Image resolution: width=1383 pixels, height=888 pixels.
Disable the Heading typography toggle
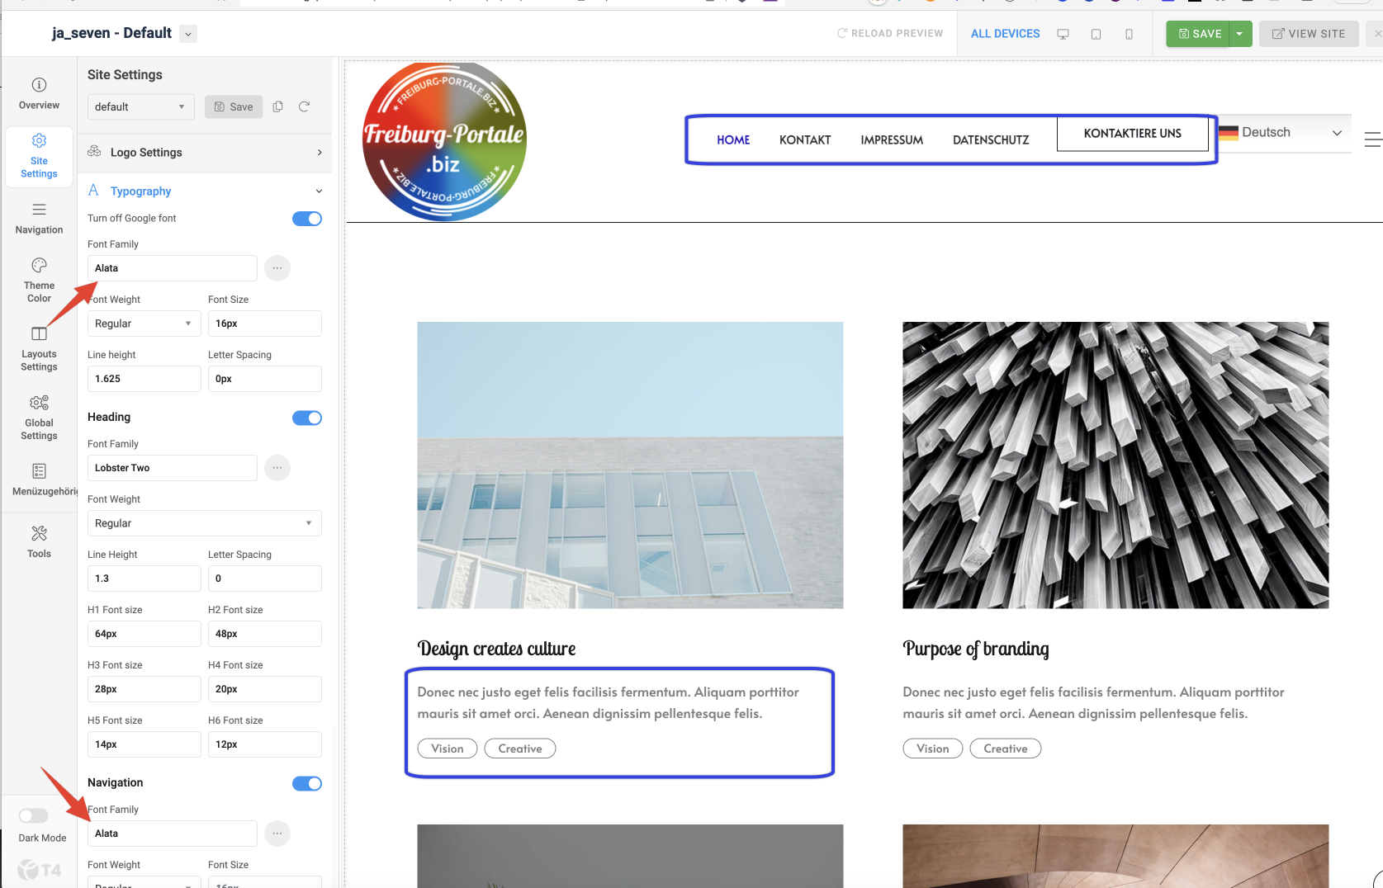[x=306, y=418]
